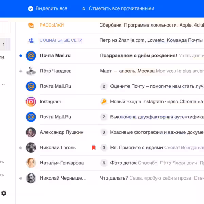
Task: Click the Instagram sender logo
Action: click(x=31, y=101)
